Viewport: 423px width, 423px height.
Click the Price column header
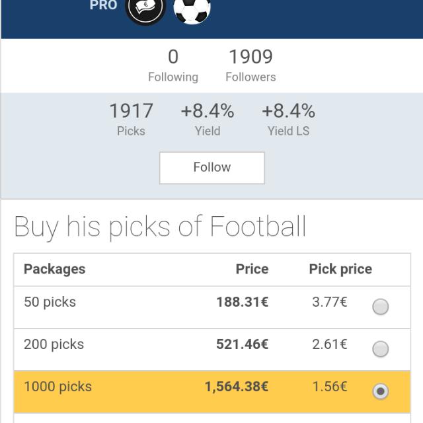coord(252,269)
